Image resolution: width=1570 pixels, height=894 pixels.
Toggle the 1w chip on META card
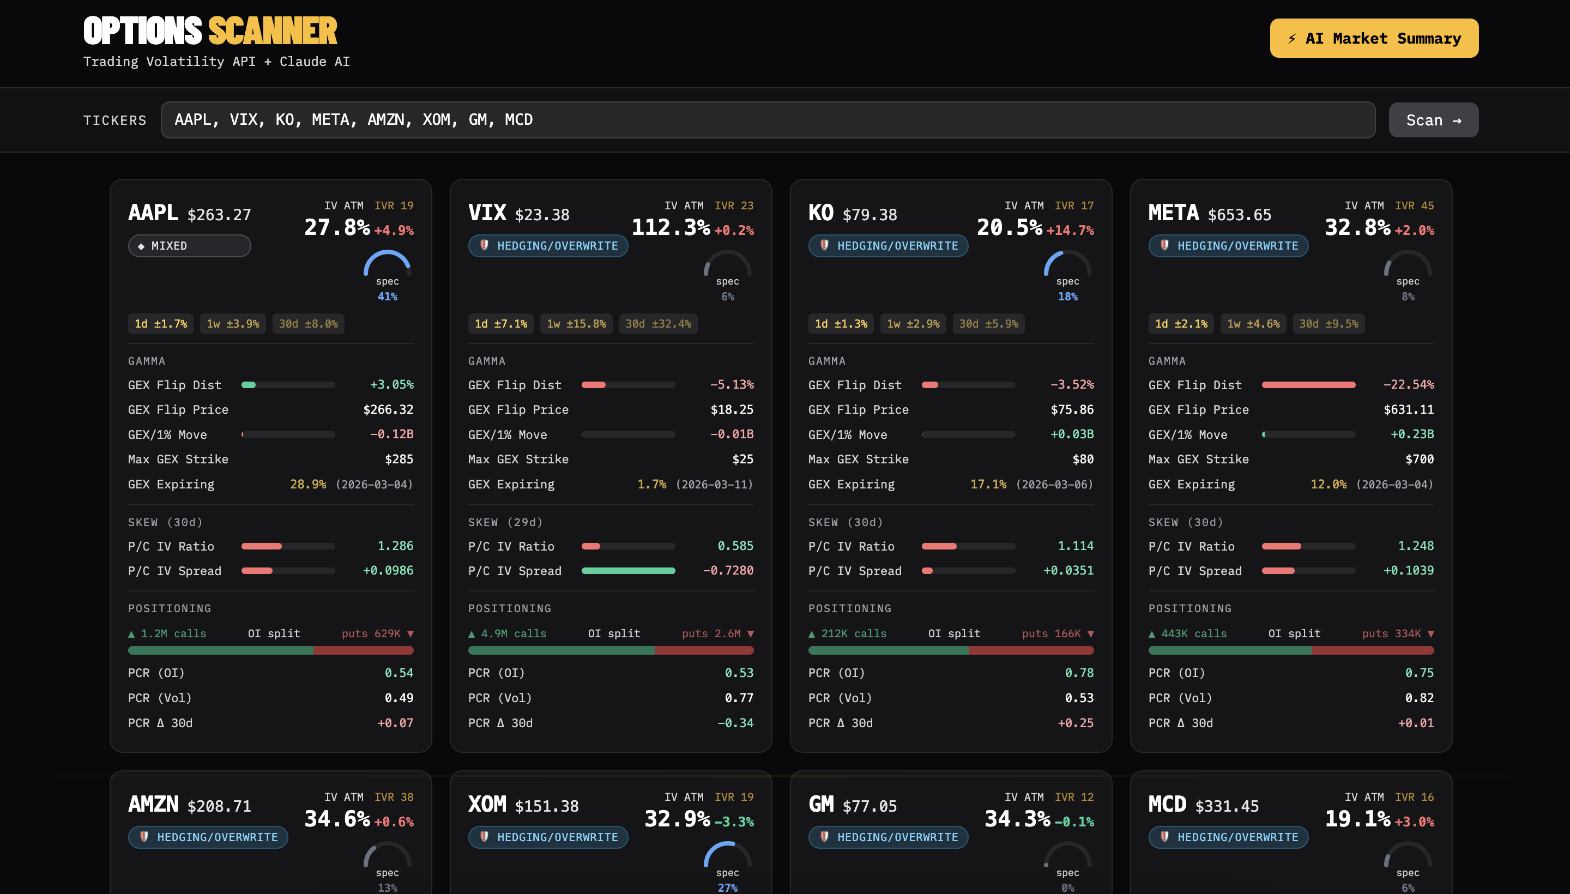[1253, 324]
